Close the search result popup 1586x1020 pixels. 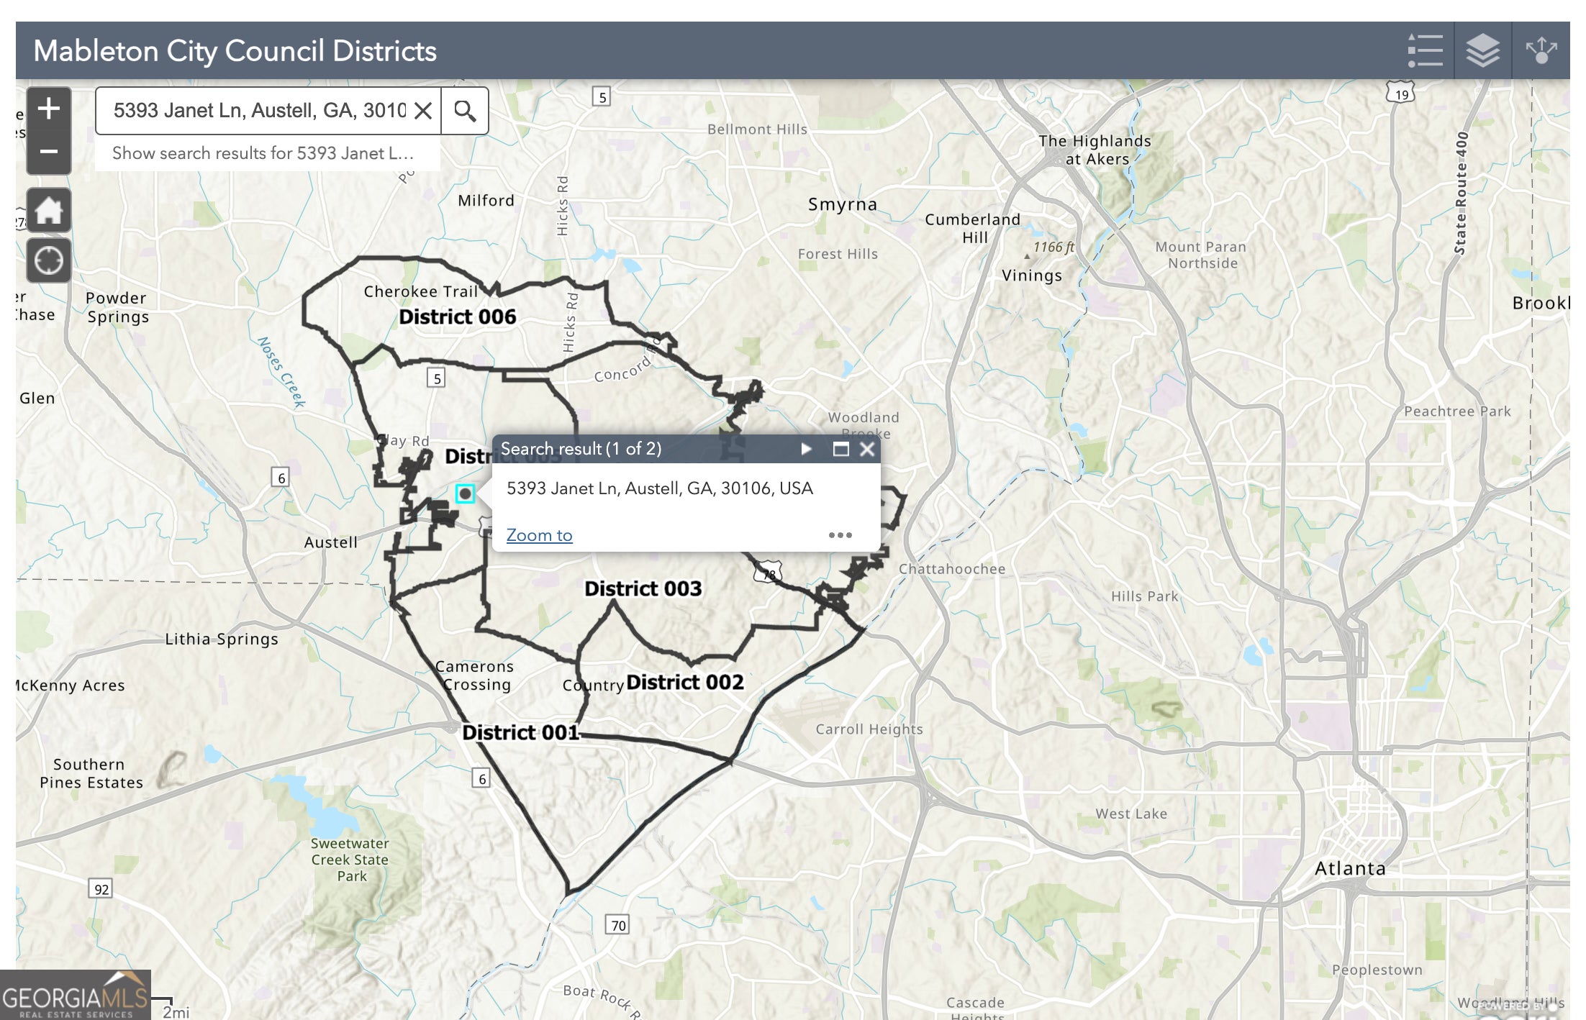(x=867, y=449)
